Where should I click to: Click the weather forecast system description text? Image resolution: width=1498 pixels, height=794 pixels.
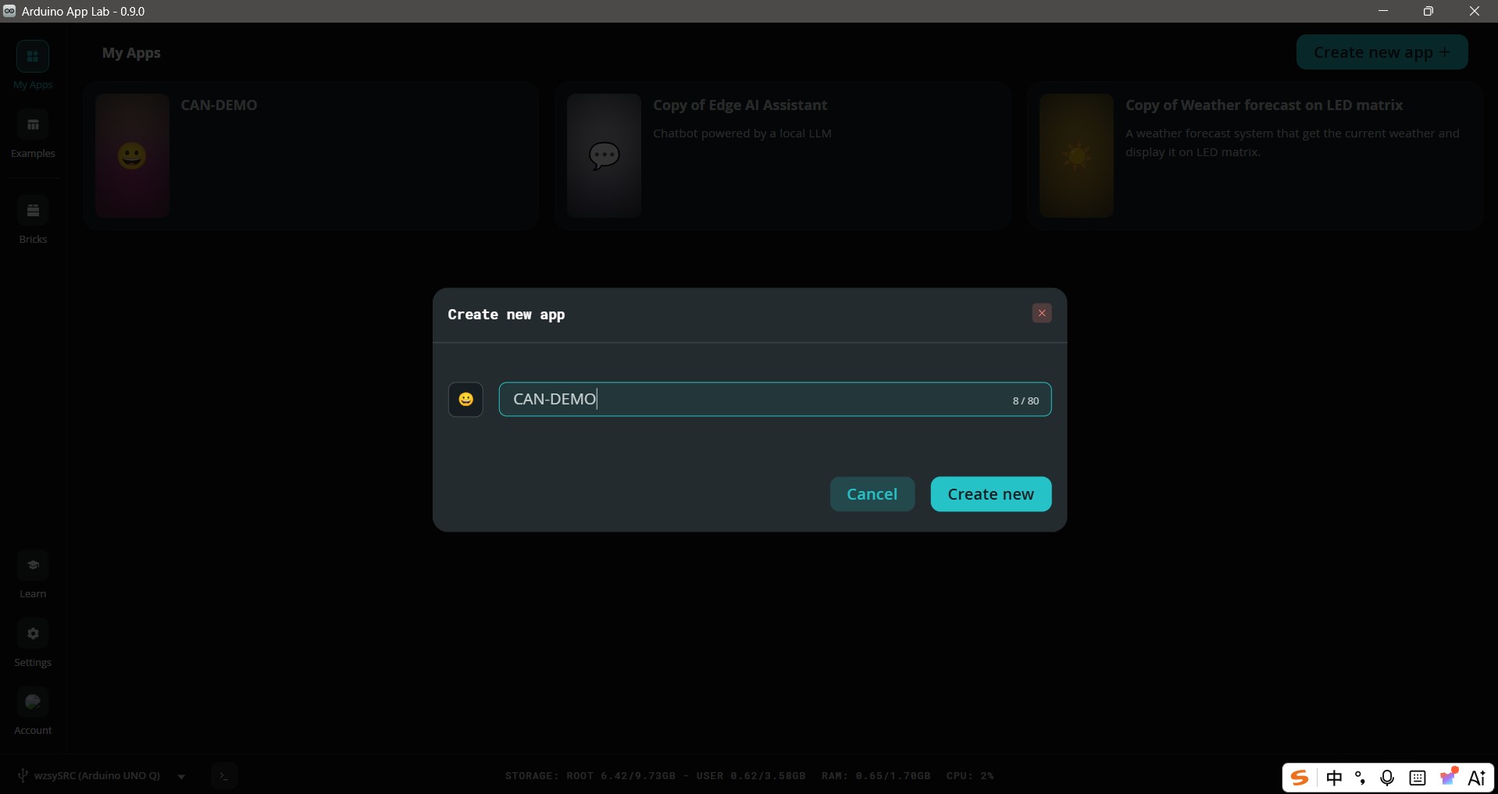pos(1292,143)
